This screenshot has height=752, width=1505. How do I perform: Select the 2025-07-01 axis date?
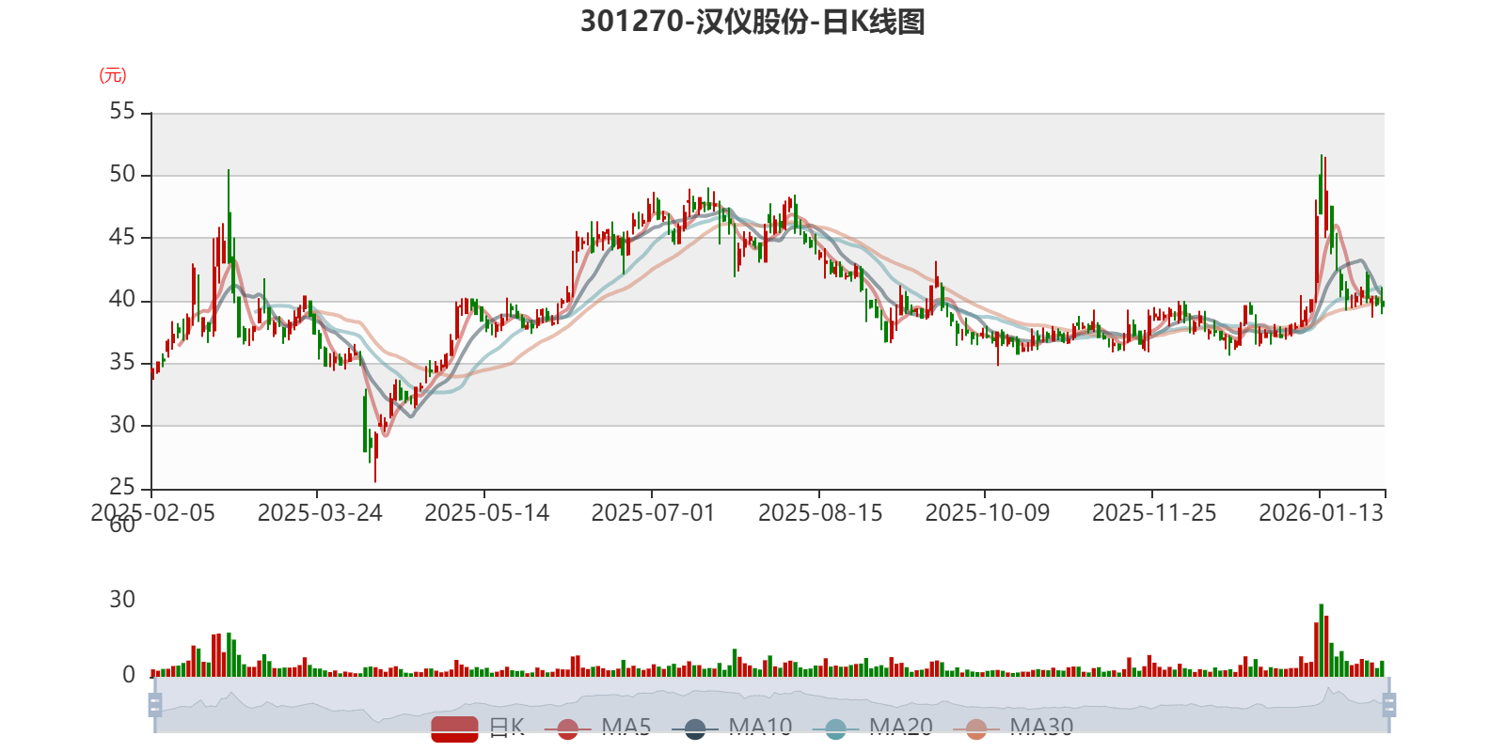pos(654,513)
